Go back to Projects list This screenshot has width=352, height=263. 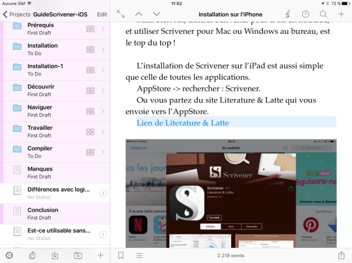16,14
